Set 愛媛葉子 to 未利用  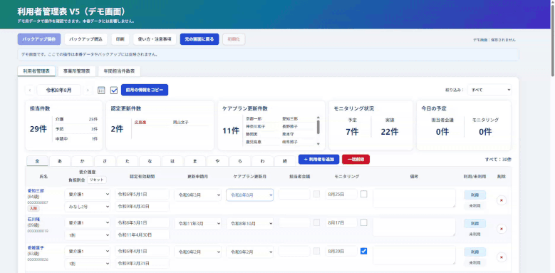(x=474, y=263)
